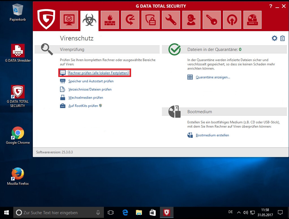The height and width of the screenshot is (219, 289).
Task: Click the briefcase icon beside RootKits prüfen
Action: [x=63, y=106]
